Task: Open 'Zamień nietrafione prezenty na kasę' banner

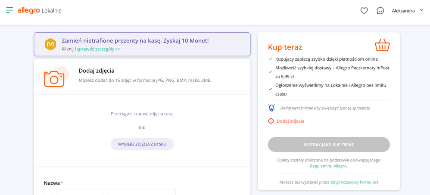Action: (142, 44)
